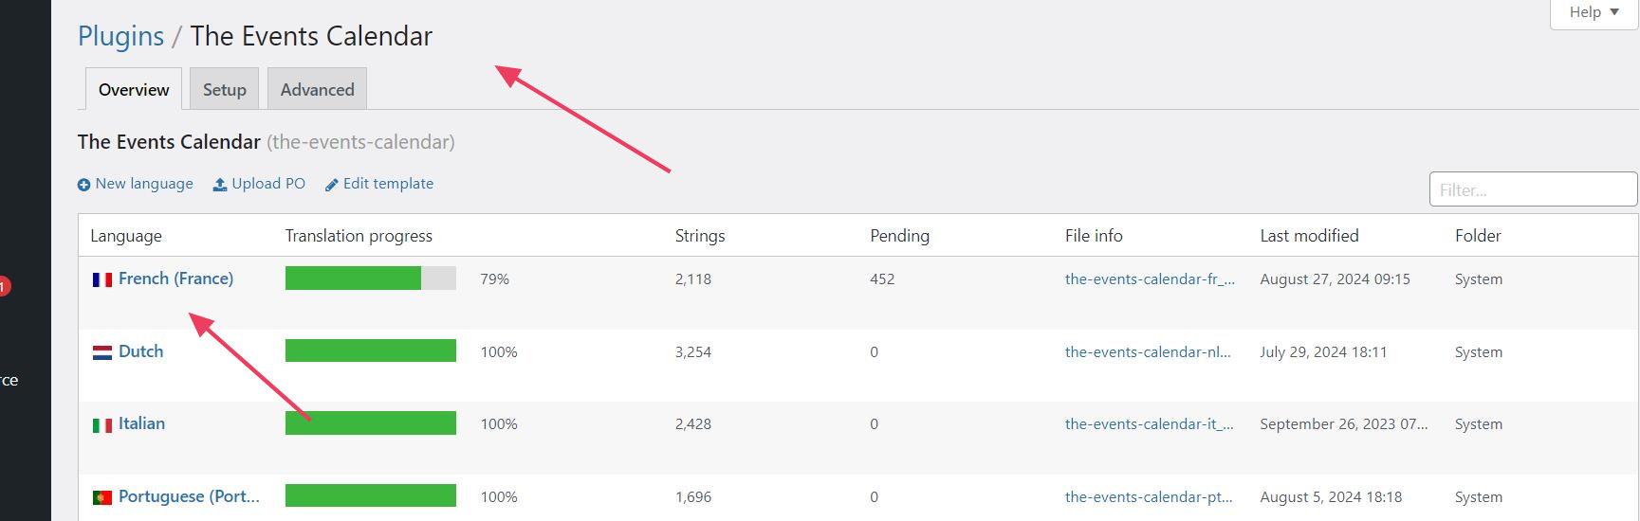Sort by Folder column header
The width and height of the screenshot is (1640, 521).
coord(1478,236)
